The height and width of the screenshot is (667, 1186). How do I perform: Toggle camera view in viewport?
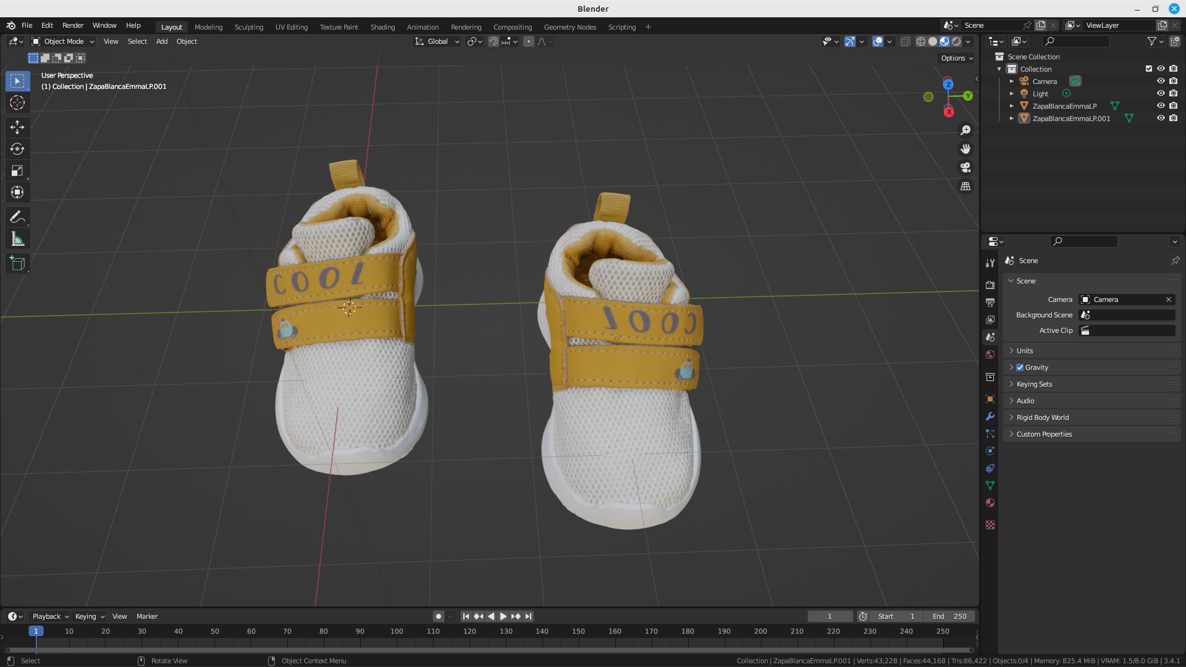965,167
